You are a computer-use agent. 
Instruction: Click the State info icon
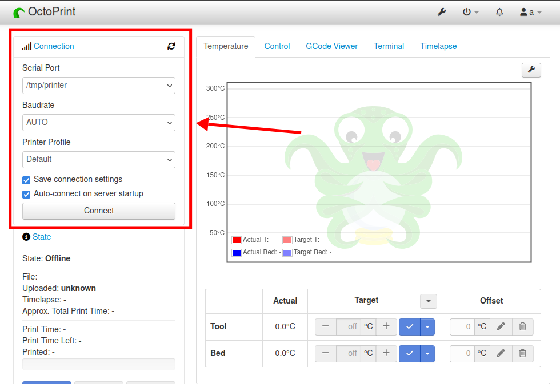[x=26, y=237]
